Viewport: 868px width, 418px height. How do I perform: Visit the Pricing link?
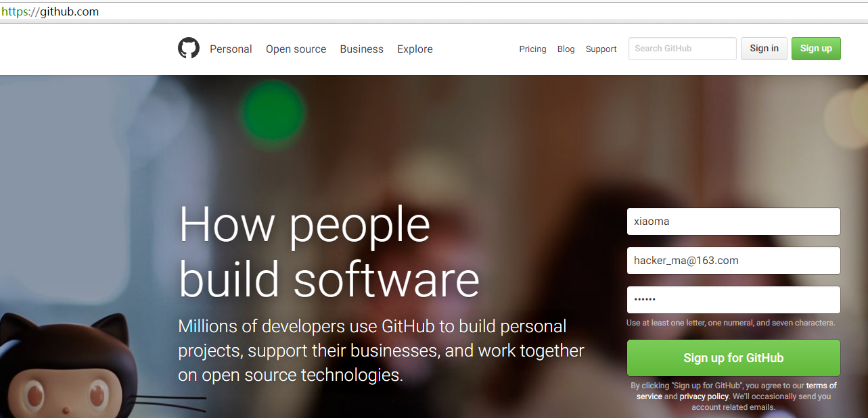532,49
